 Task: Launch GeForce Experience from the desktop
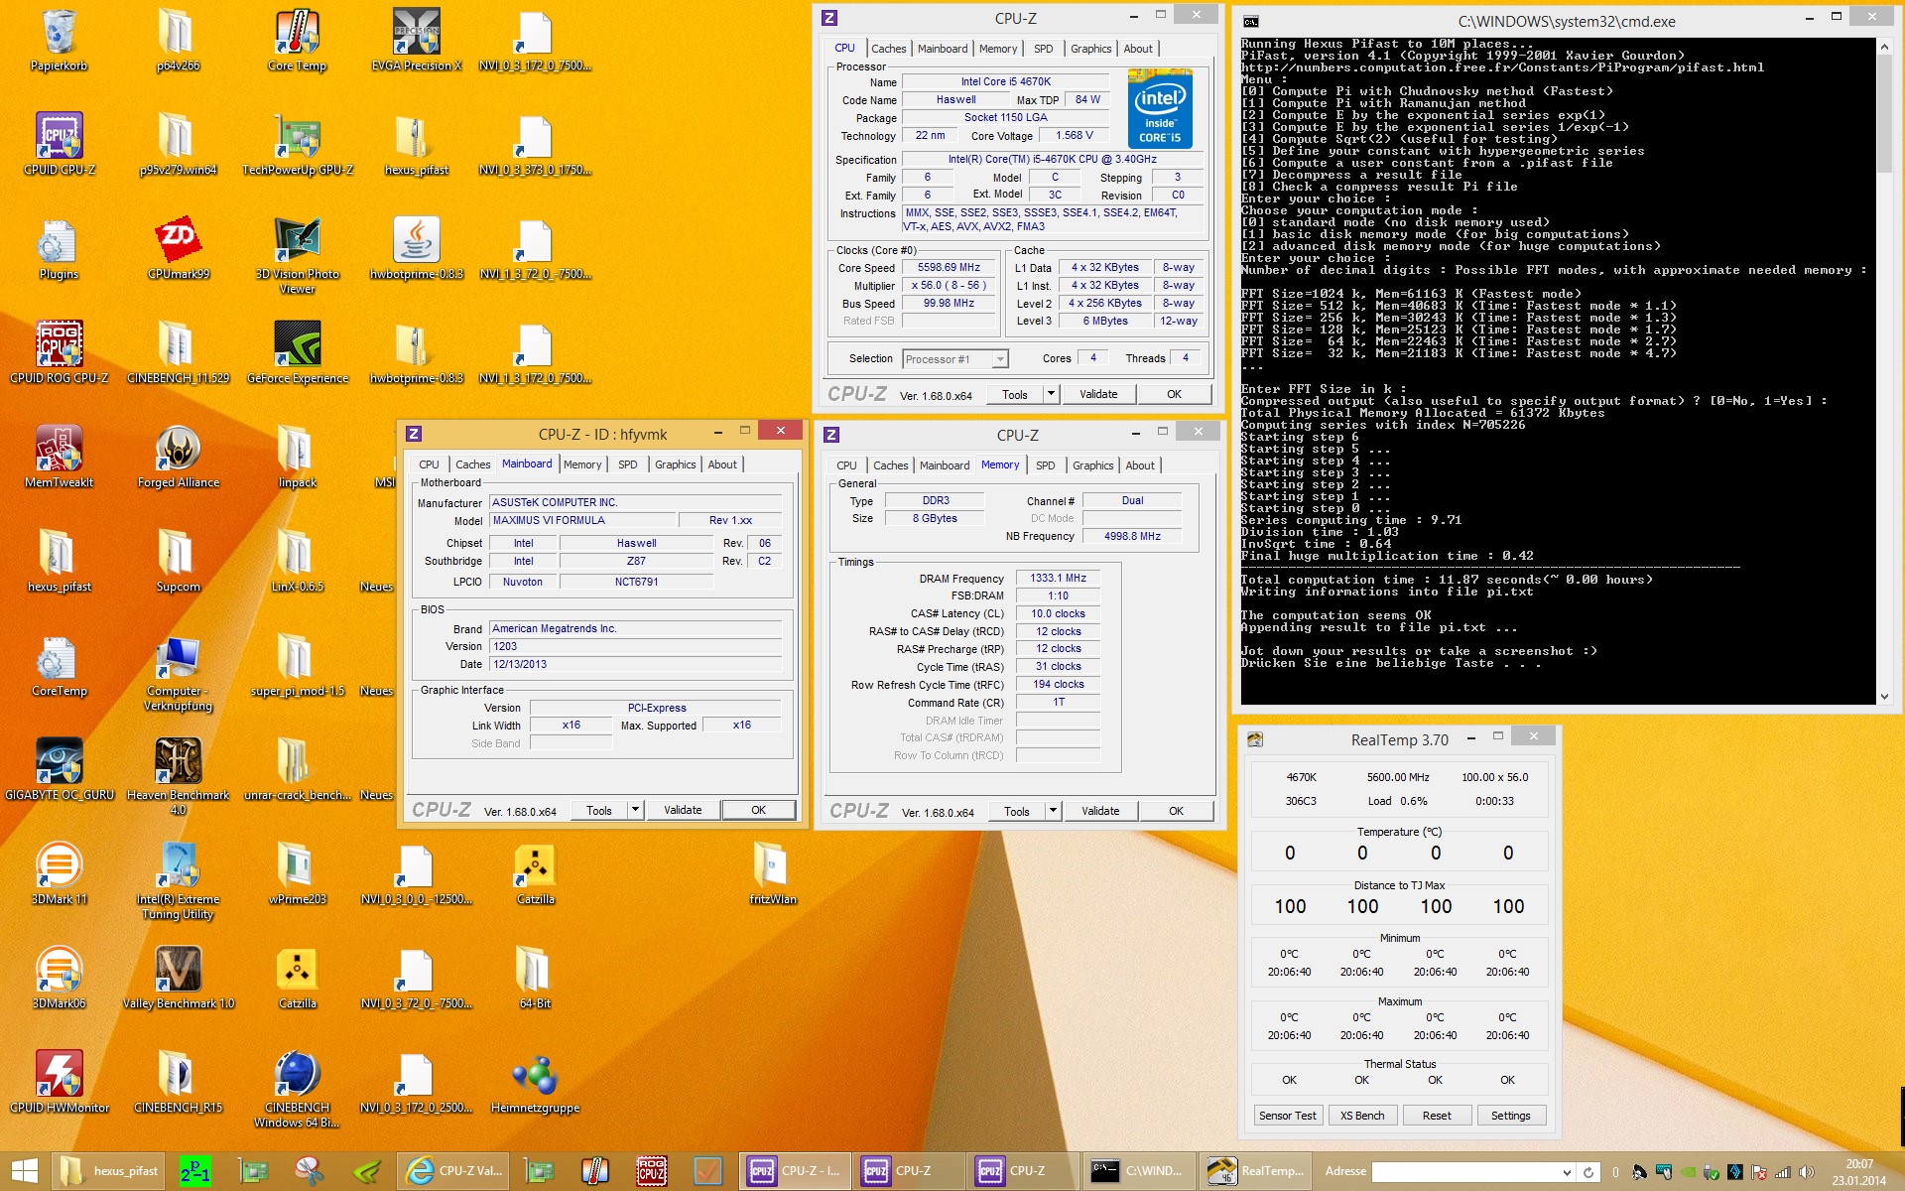tap(298, 352)
